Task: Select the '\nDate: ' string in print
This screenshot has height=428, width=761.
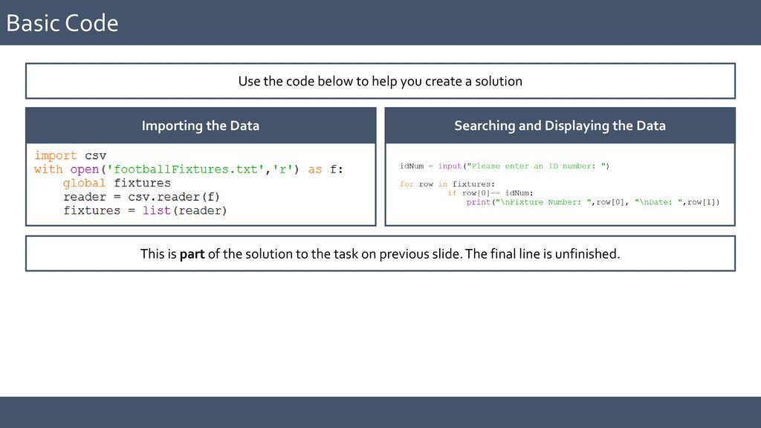Action: coord(658,202)
